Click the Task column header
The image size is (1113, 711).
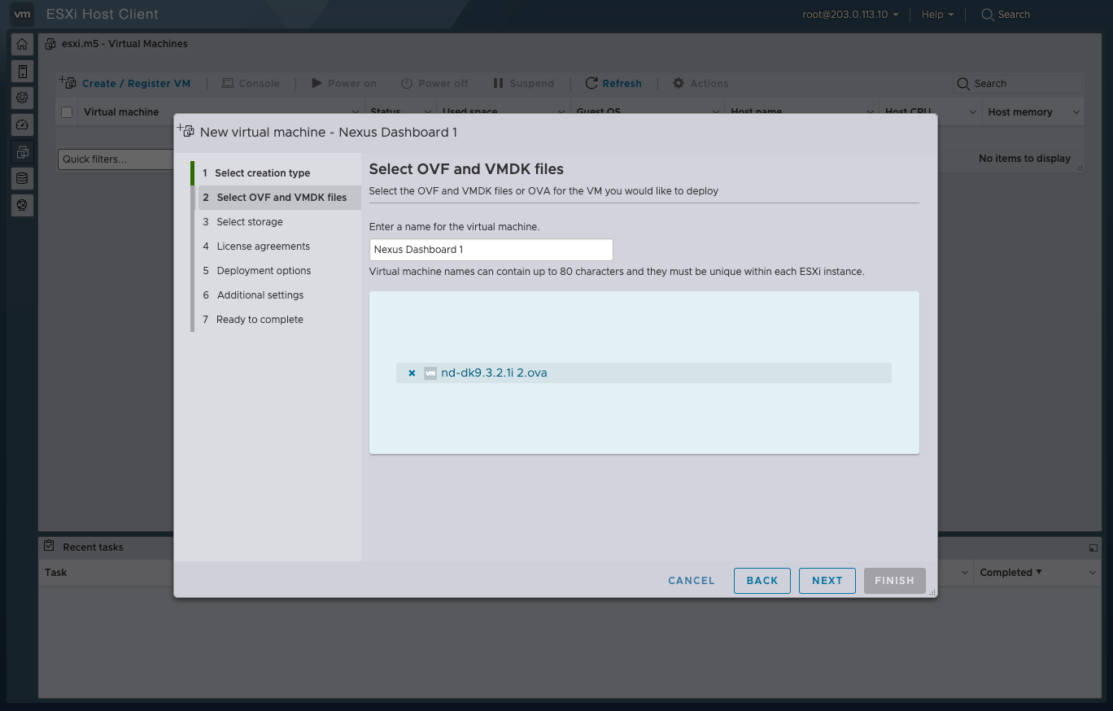[56, 573]
